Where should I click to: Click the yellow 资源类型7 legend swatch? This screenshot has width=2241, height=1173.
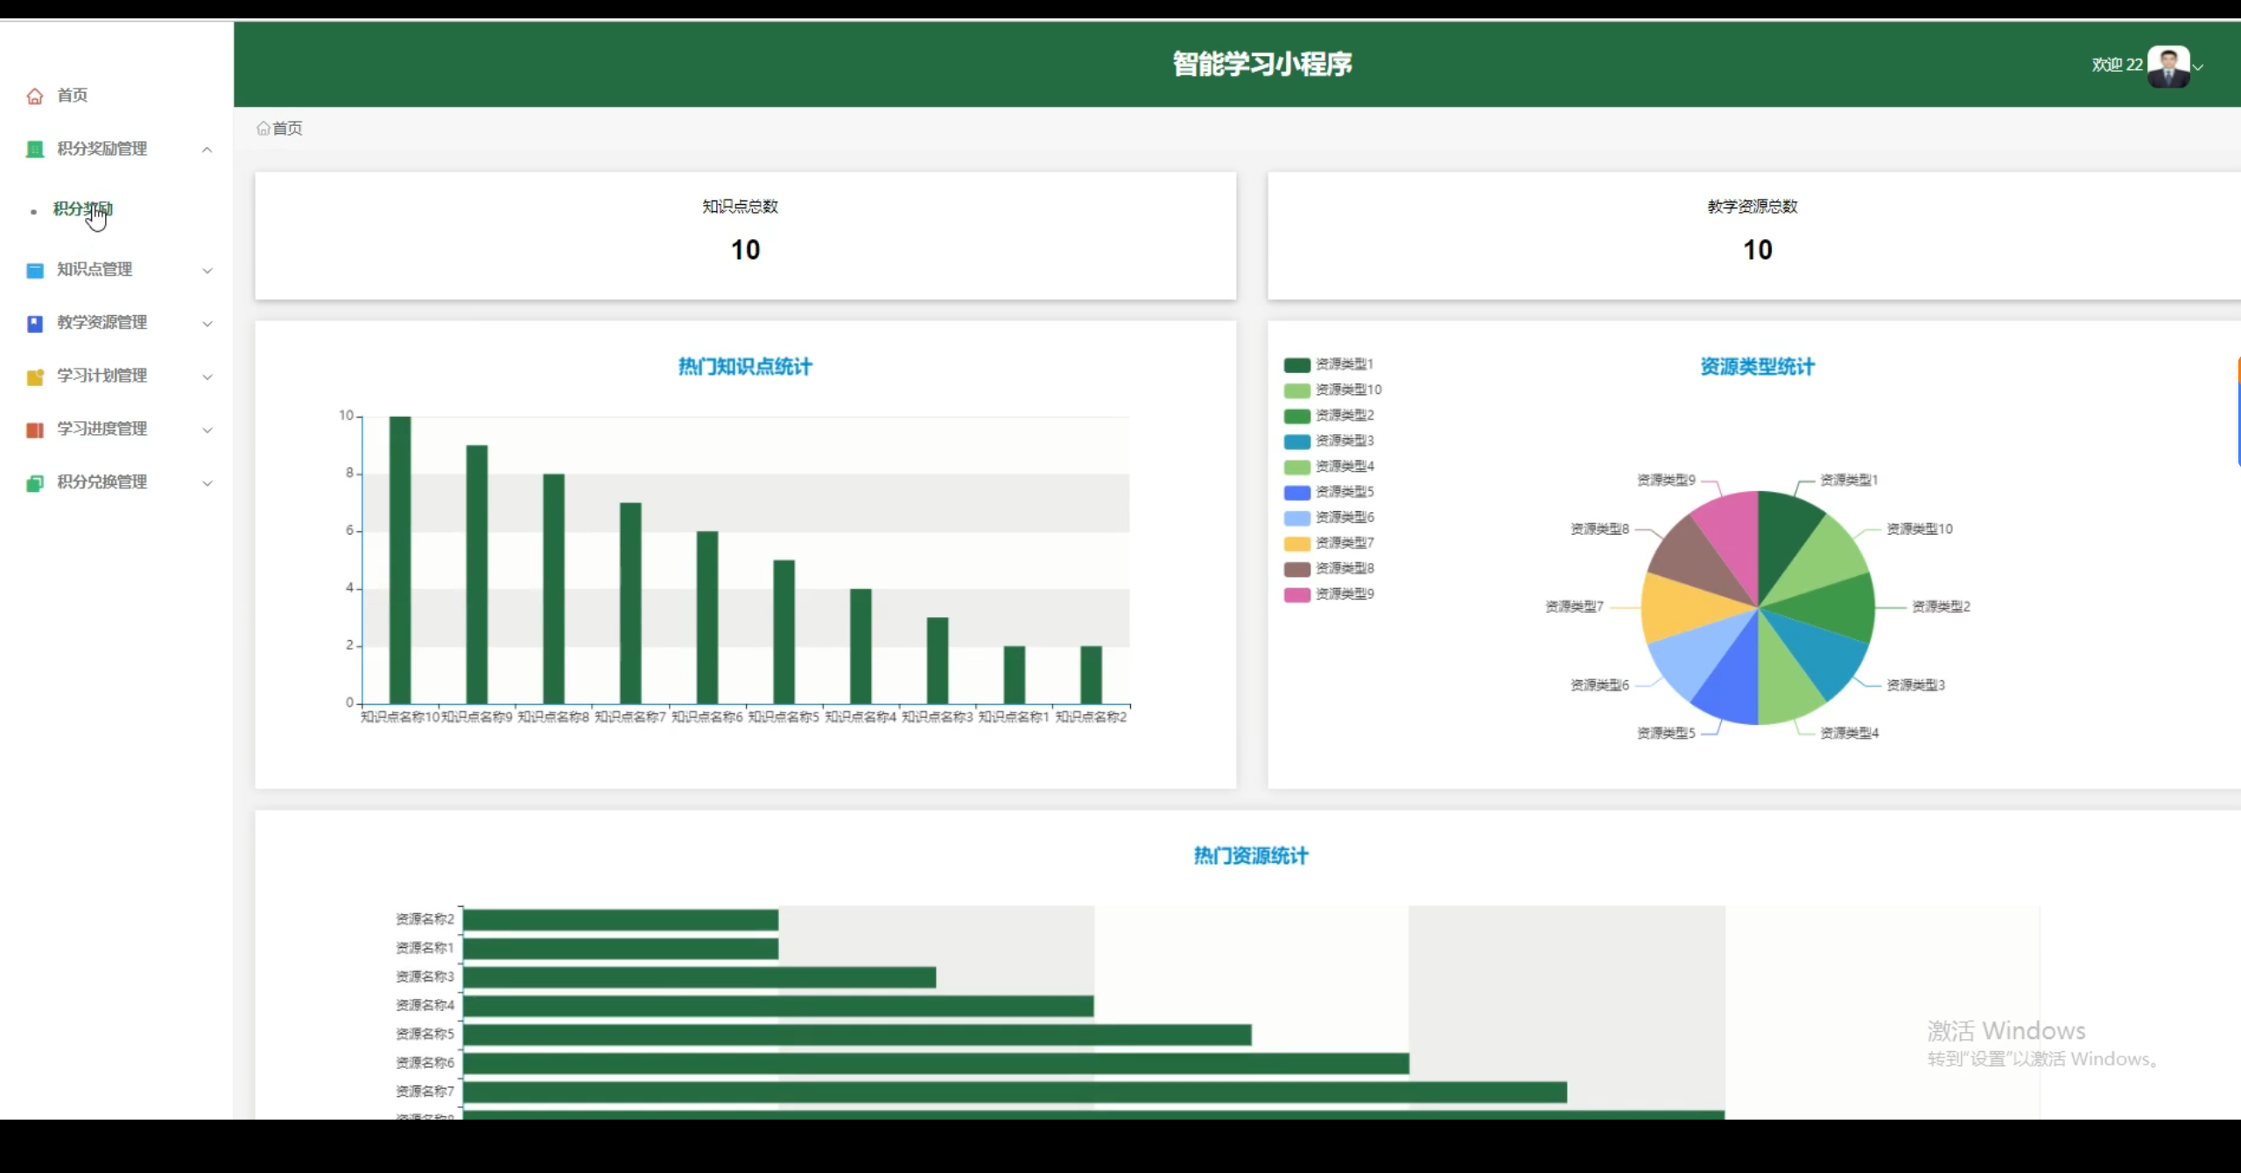[x=1296, y=544]
